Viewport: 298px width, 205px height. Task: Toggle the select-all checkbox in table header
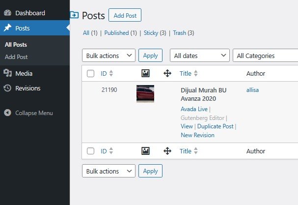pyautogui.click(x=90, y=74)
